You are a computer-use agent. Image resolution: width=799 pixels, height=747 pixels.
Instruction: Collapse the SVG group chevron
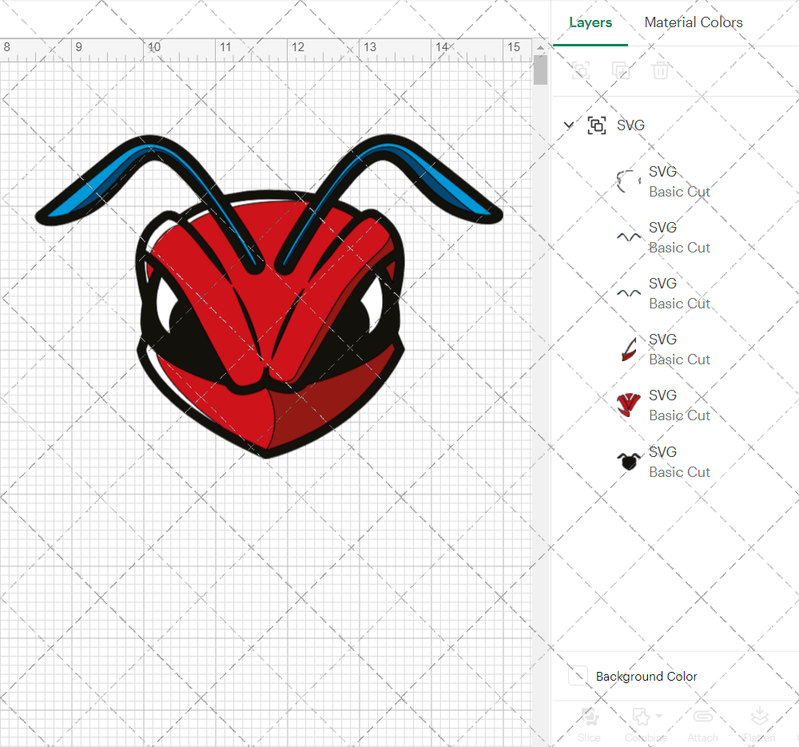[x=569, y=125]
